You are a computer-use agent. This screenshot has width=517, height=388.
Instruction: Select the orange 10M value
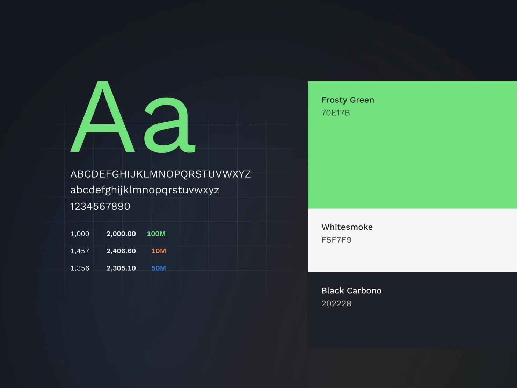[x=159, y=251]
